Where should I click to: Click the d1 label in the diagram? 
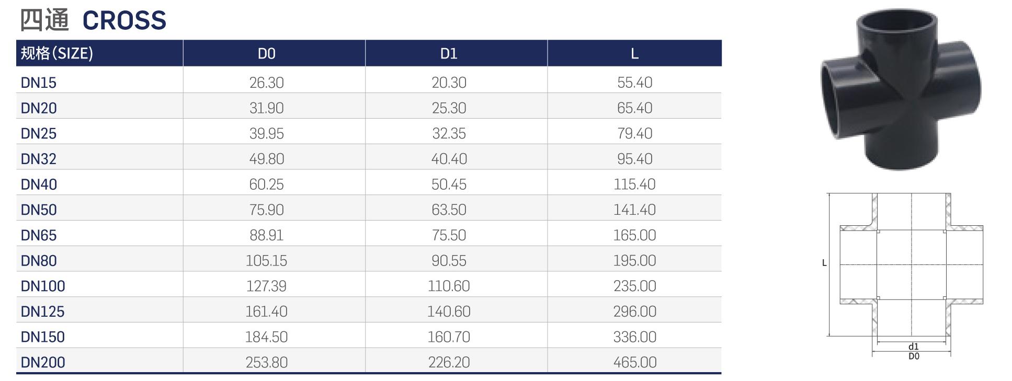pos(913,347)
